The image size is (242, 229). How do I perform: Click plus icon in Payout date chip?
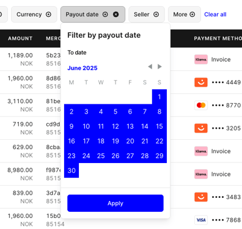(105, 15)
